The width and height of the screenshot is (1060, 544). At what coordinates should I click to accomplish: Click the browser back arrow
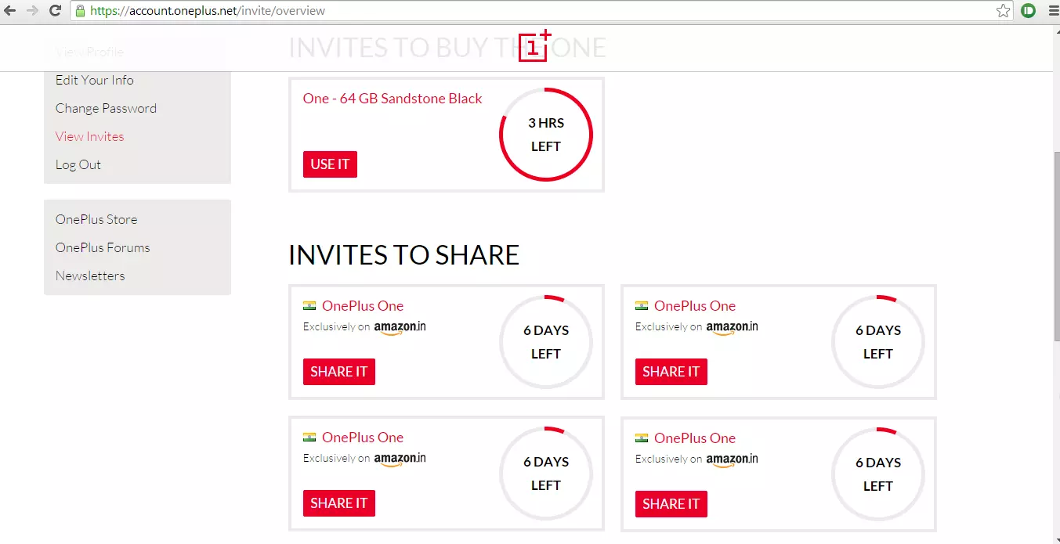coord(10,11)
